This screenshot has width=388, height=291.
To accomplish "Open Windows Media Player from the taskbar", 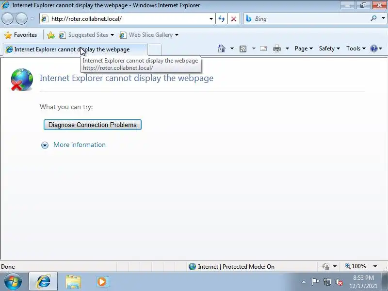I will (x=102, y=282).
